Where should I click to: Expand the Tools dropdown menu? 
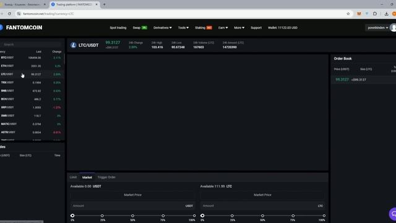[x=183, y=27]
